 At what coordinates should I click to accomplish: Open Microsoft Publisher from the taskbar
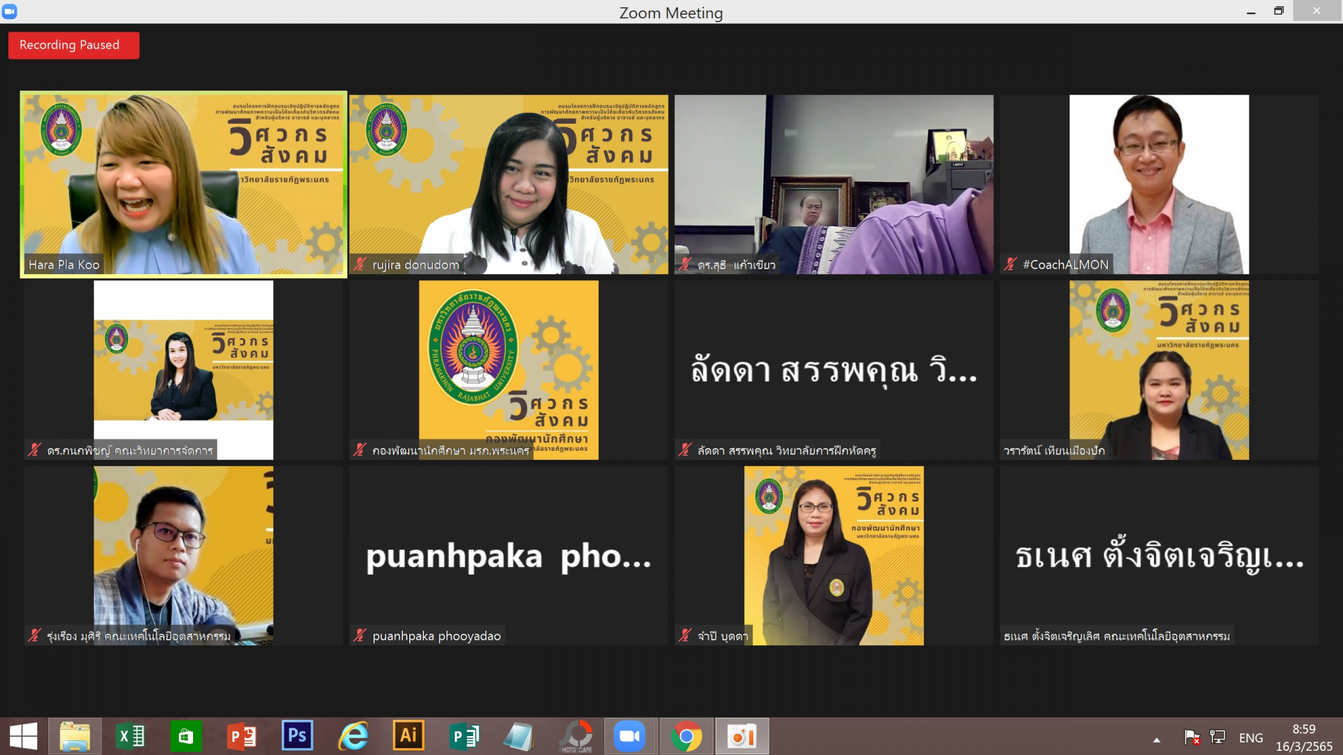click(464, 736)
